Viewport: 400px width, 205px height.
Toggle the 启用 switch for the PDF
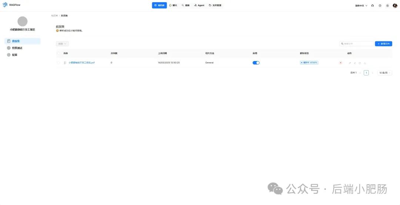[256, 63]
